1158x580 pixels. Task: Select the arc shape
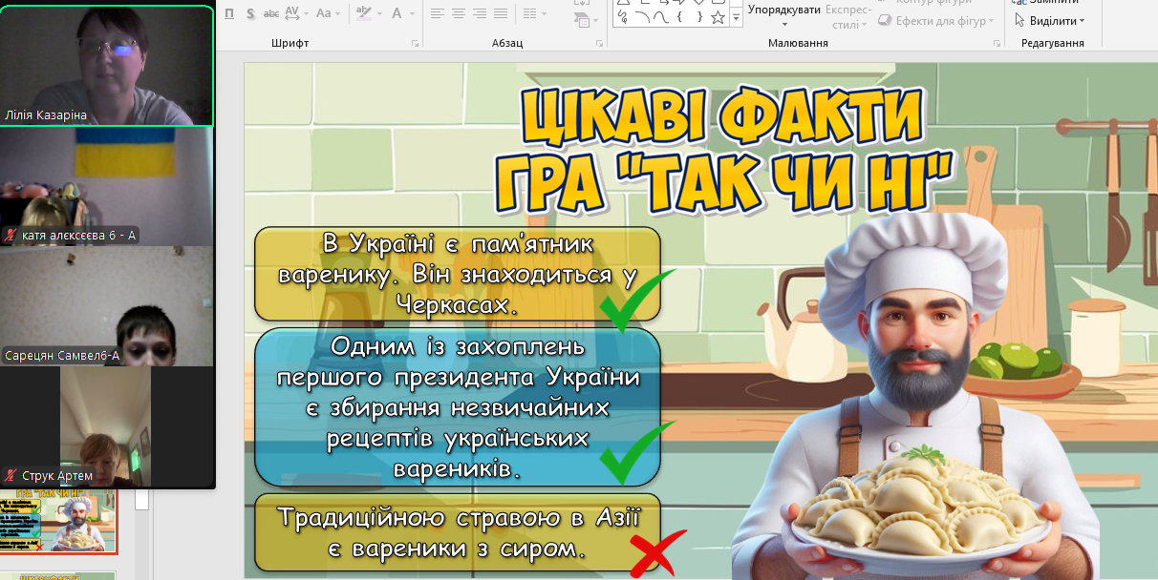point(642,16)
